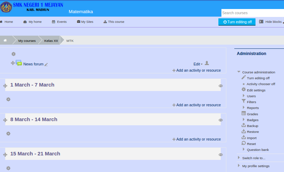284x172 pixels.
Task: Open the Import link in Administration
Action: (x=252, y=138)
